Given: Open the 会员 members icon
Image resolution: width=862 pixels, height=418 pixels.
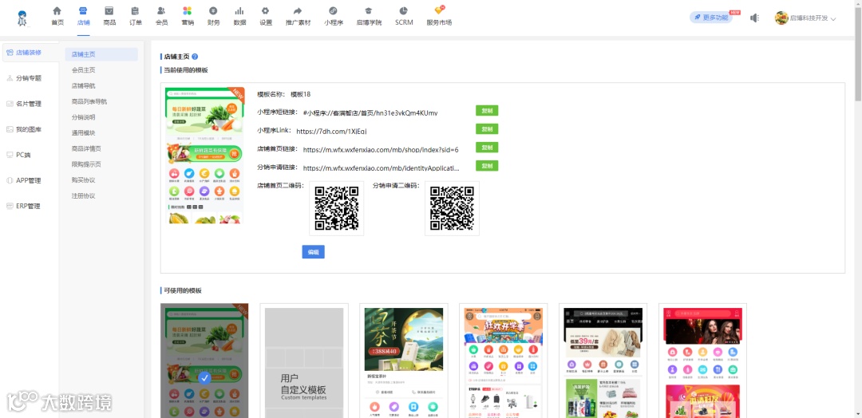Looking at the screenshot, I should click(x=161, y=11).
